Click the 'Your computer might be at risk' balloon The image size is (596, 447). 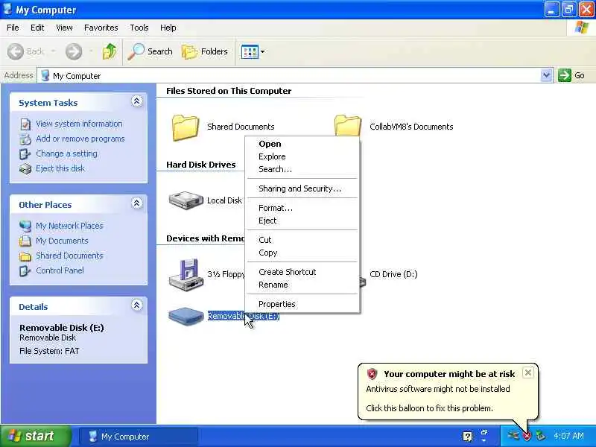point(448,392)
